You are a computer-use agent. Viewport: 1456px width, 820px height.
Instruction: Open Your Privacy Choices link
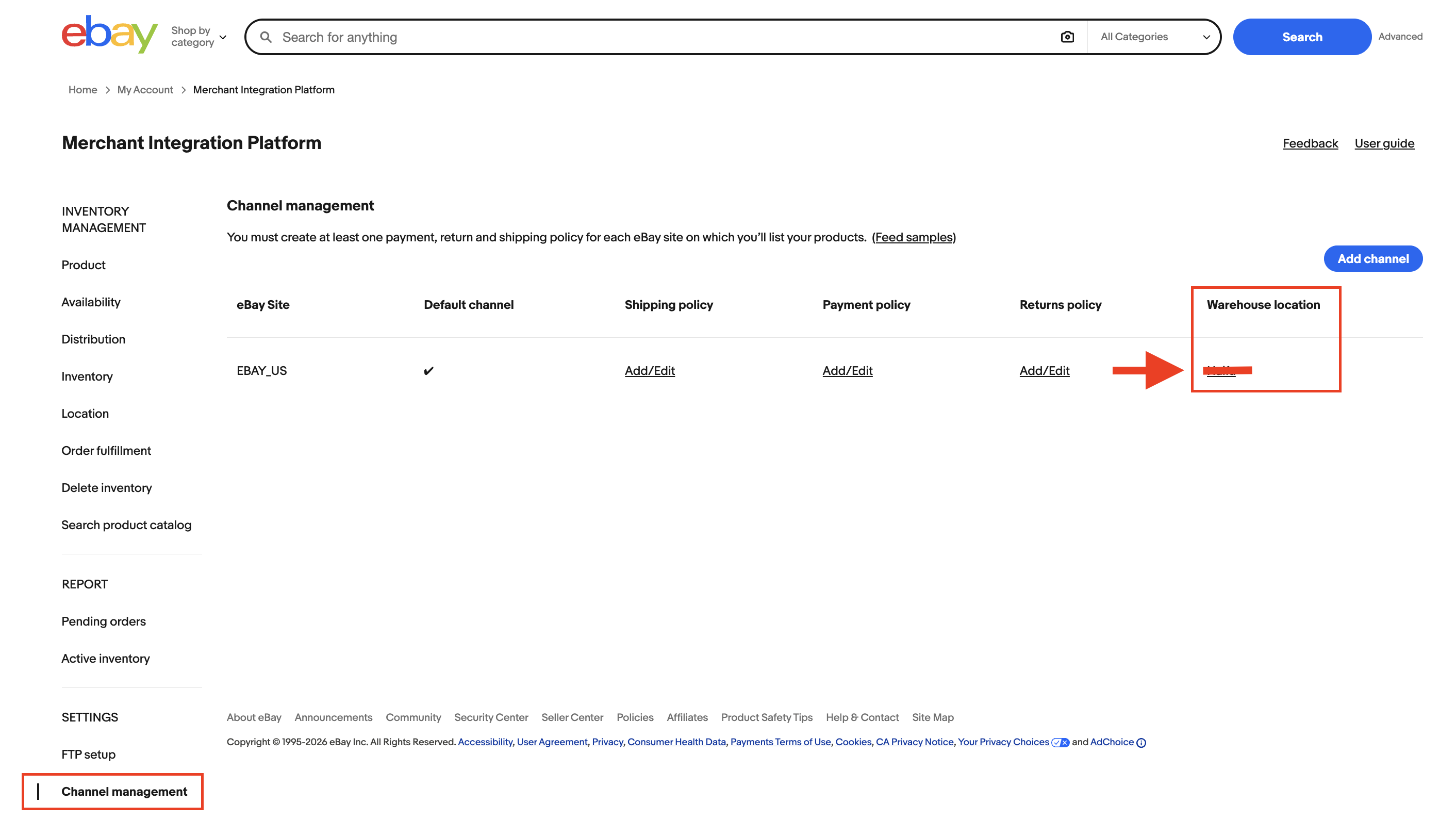[x=1003, y=742]
